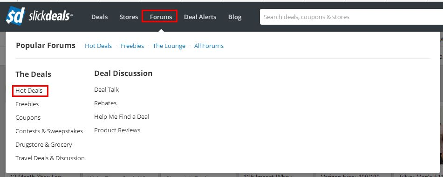Expand the Forums navigation menu

161,17
